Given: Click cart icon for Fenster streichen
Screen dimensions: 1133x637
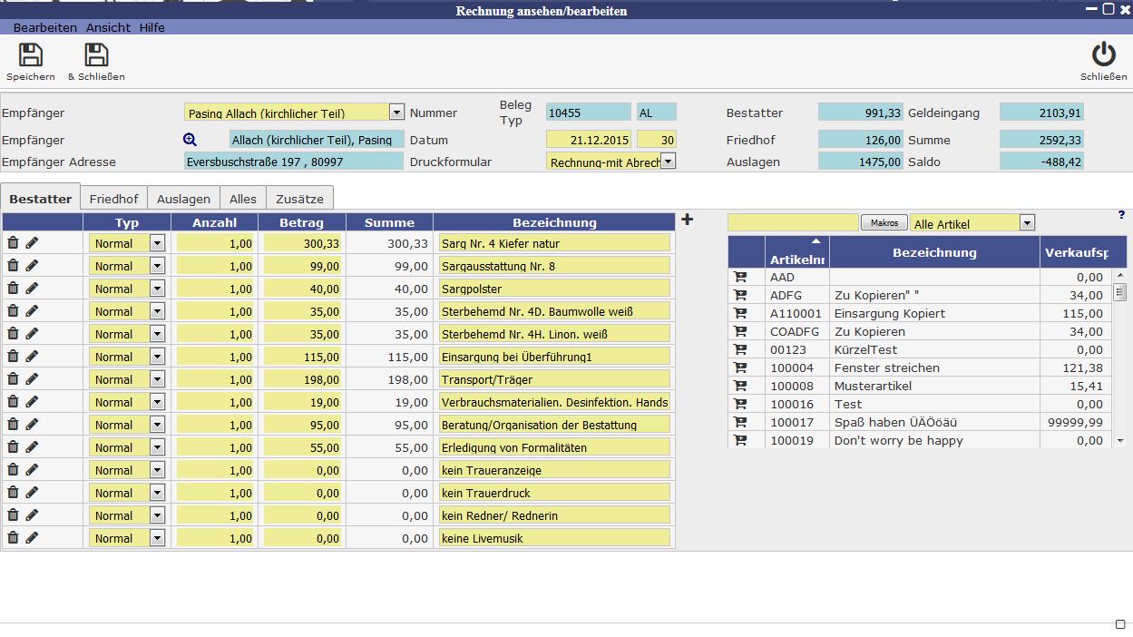Looking at the screenshot, I should (740, 367).
